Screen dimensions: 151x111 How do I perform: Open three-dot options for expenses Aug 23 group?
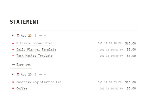(x=40, y=74)
